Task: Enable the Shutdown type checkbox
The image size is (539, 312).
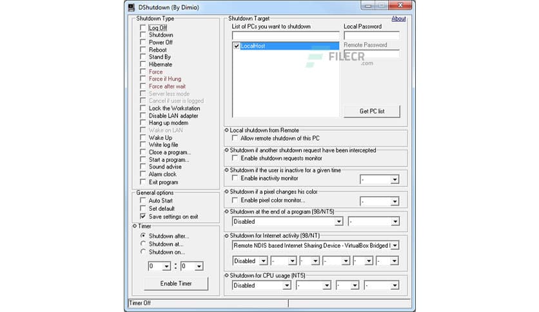Action: [143, 35]
